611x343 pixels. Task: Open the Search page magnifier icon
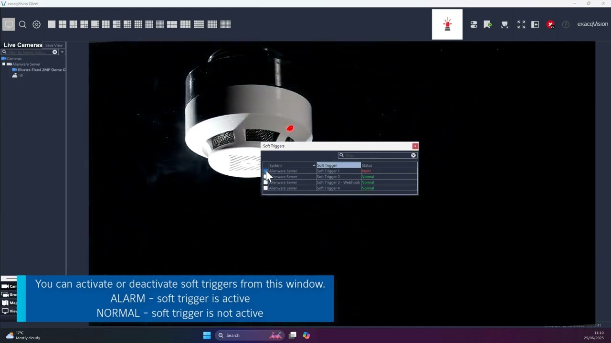(x=22, y=24)
